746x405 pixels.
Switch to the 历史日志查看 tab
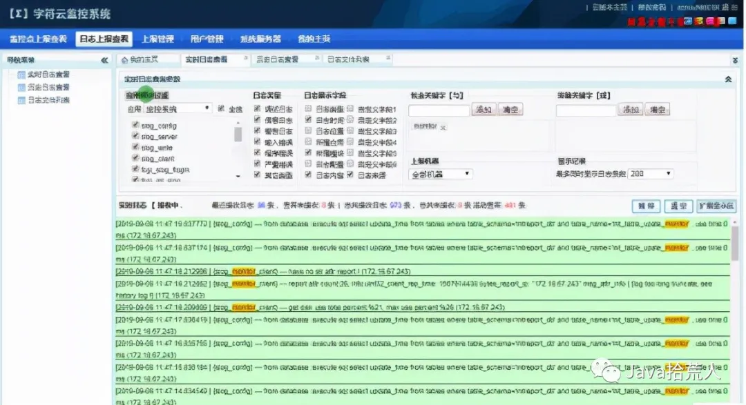[278, 60]
